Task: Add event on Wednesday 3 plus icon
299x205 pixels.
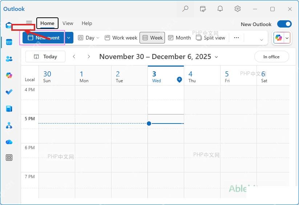Action: (x=179, y=79)
